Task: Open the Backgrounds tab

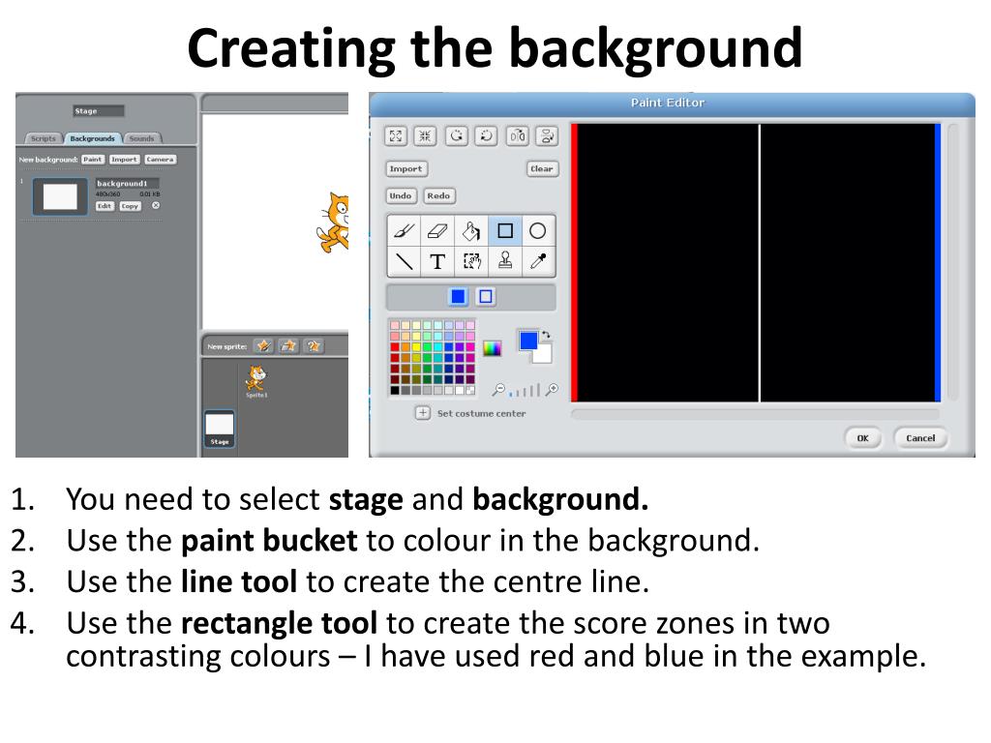Action: pos(93,138)
